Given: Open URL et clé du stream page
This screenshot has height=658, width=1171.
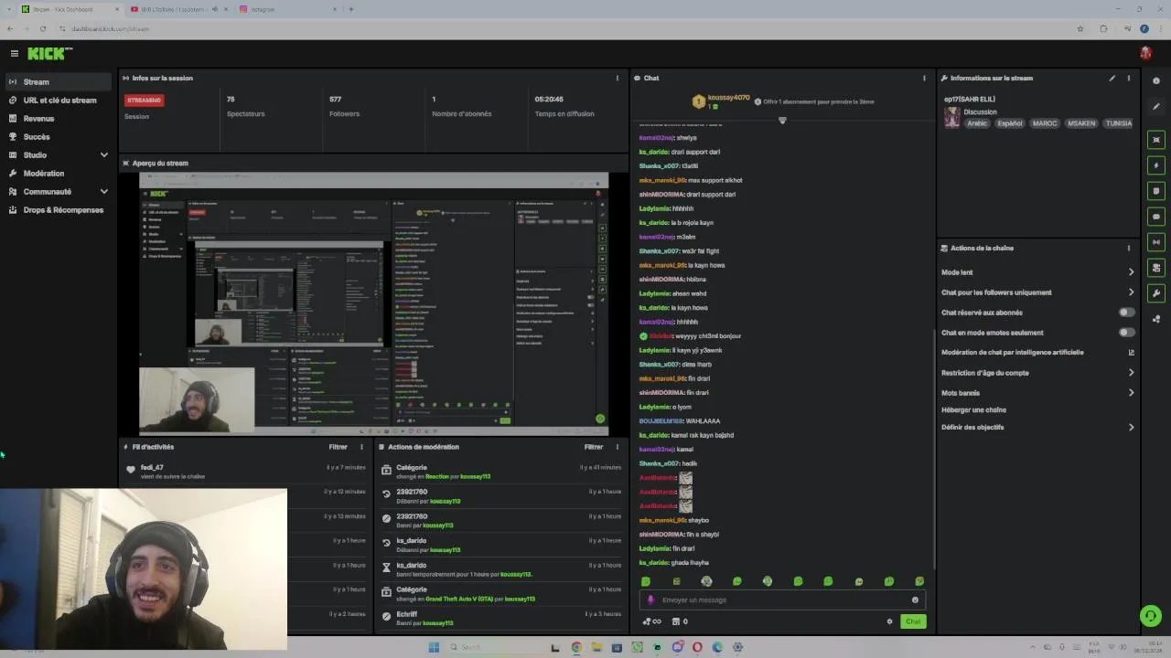Looking at the screenshot, I should click(59, 101).
